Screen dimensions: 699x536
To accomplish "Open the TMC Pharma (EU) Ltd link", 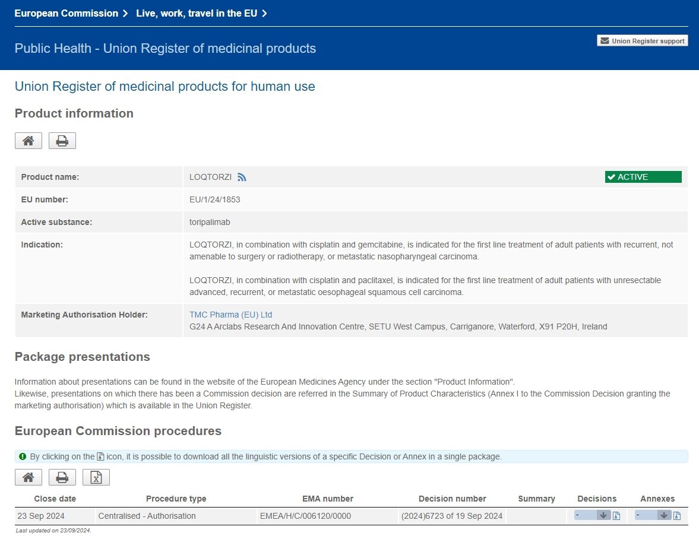I will pos(230,315).
